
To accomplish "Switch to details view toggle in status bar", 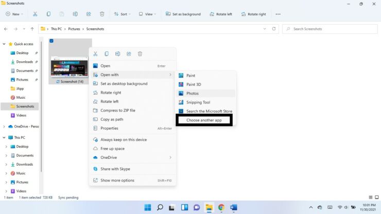I will pyautogui.click(x=371, y=197).
